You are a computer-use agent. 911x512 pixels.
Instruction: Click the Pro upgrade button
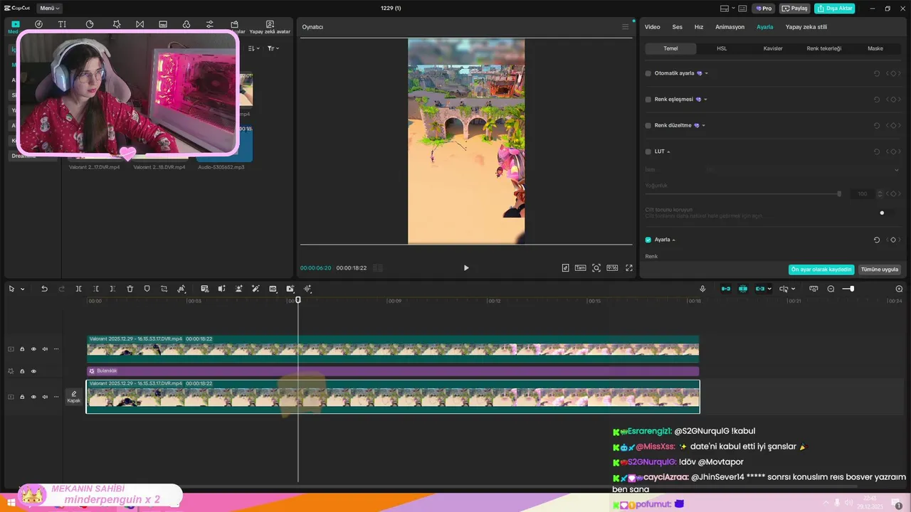[764, 9]
